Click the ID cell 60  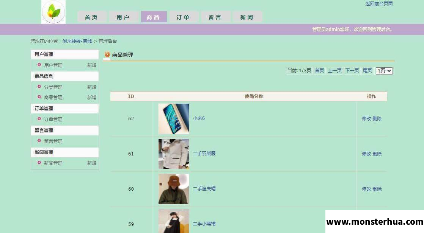tap(131, 189)
